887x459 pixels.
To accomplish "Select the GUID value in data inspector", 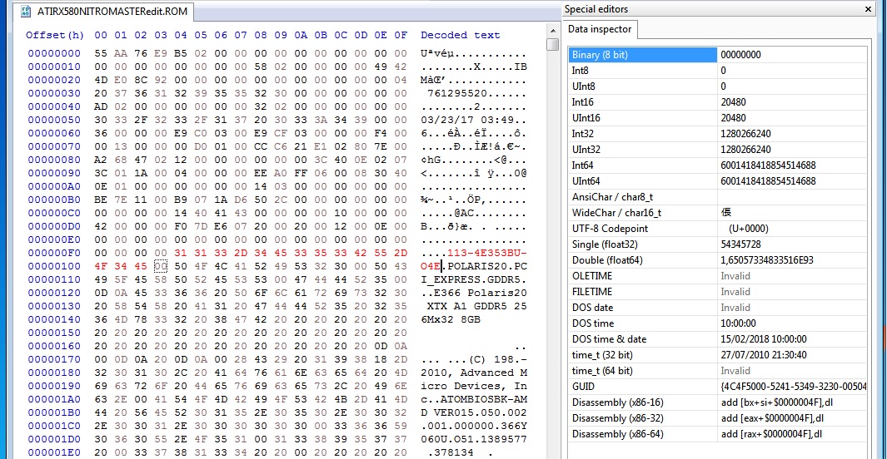I will pos(793,387).
